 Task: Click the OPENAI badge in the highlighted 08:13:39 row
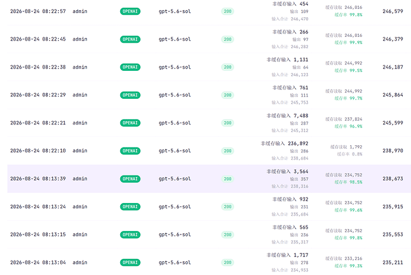pyautogui.click(x=130, y=179)
